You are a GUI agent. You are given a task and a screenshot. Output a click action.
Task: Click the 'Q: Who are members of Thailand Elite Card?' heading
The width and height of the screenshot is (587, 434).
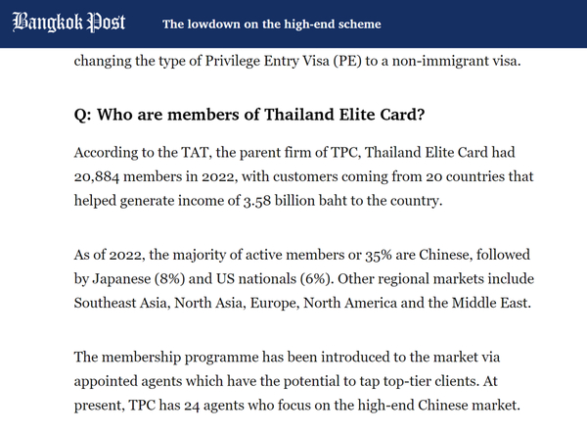(x=249, y=115)
